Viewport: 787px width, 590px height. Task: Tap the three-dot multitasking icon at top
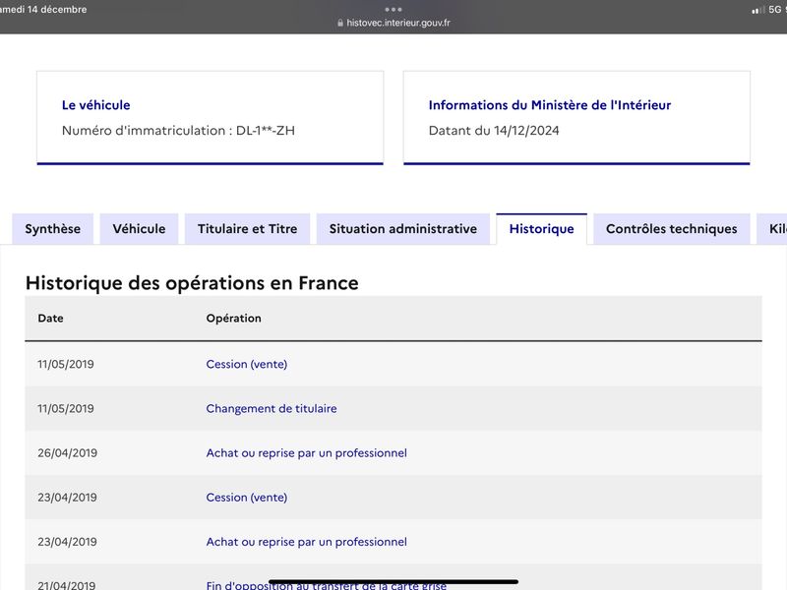393,9
